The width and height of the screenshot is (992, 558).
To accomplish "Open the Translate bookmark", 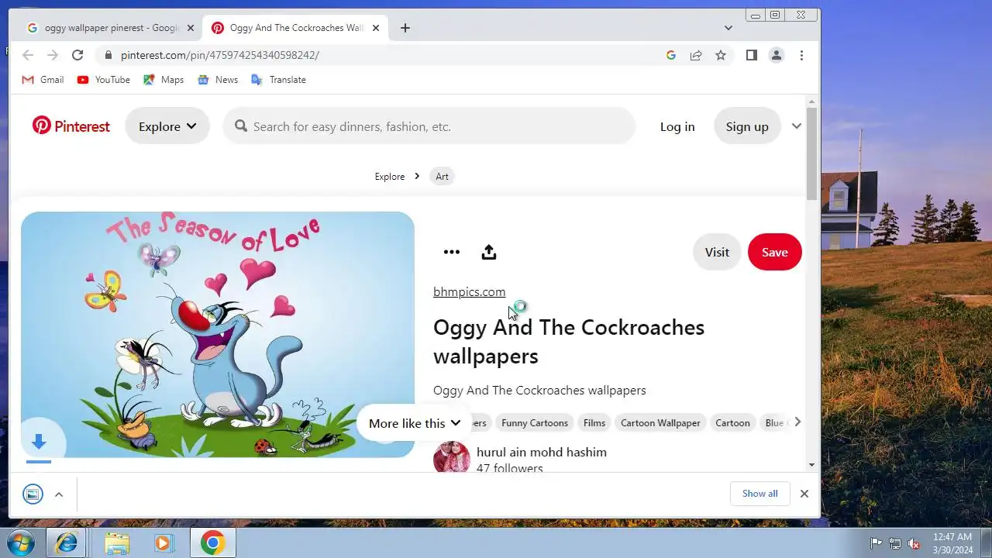I will (x=278, y=80).
